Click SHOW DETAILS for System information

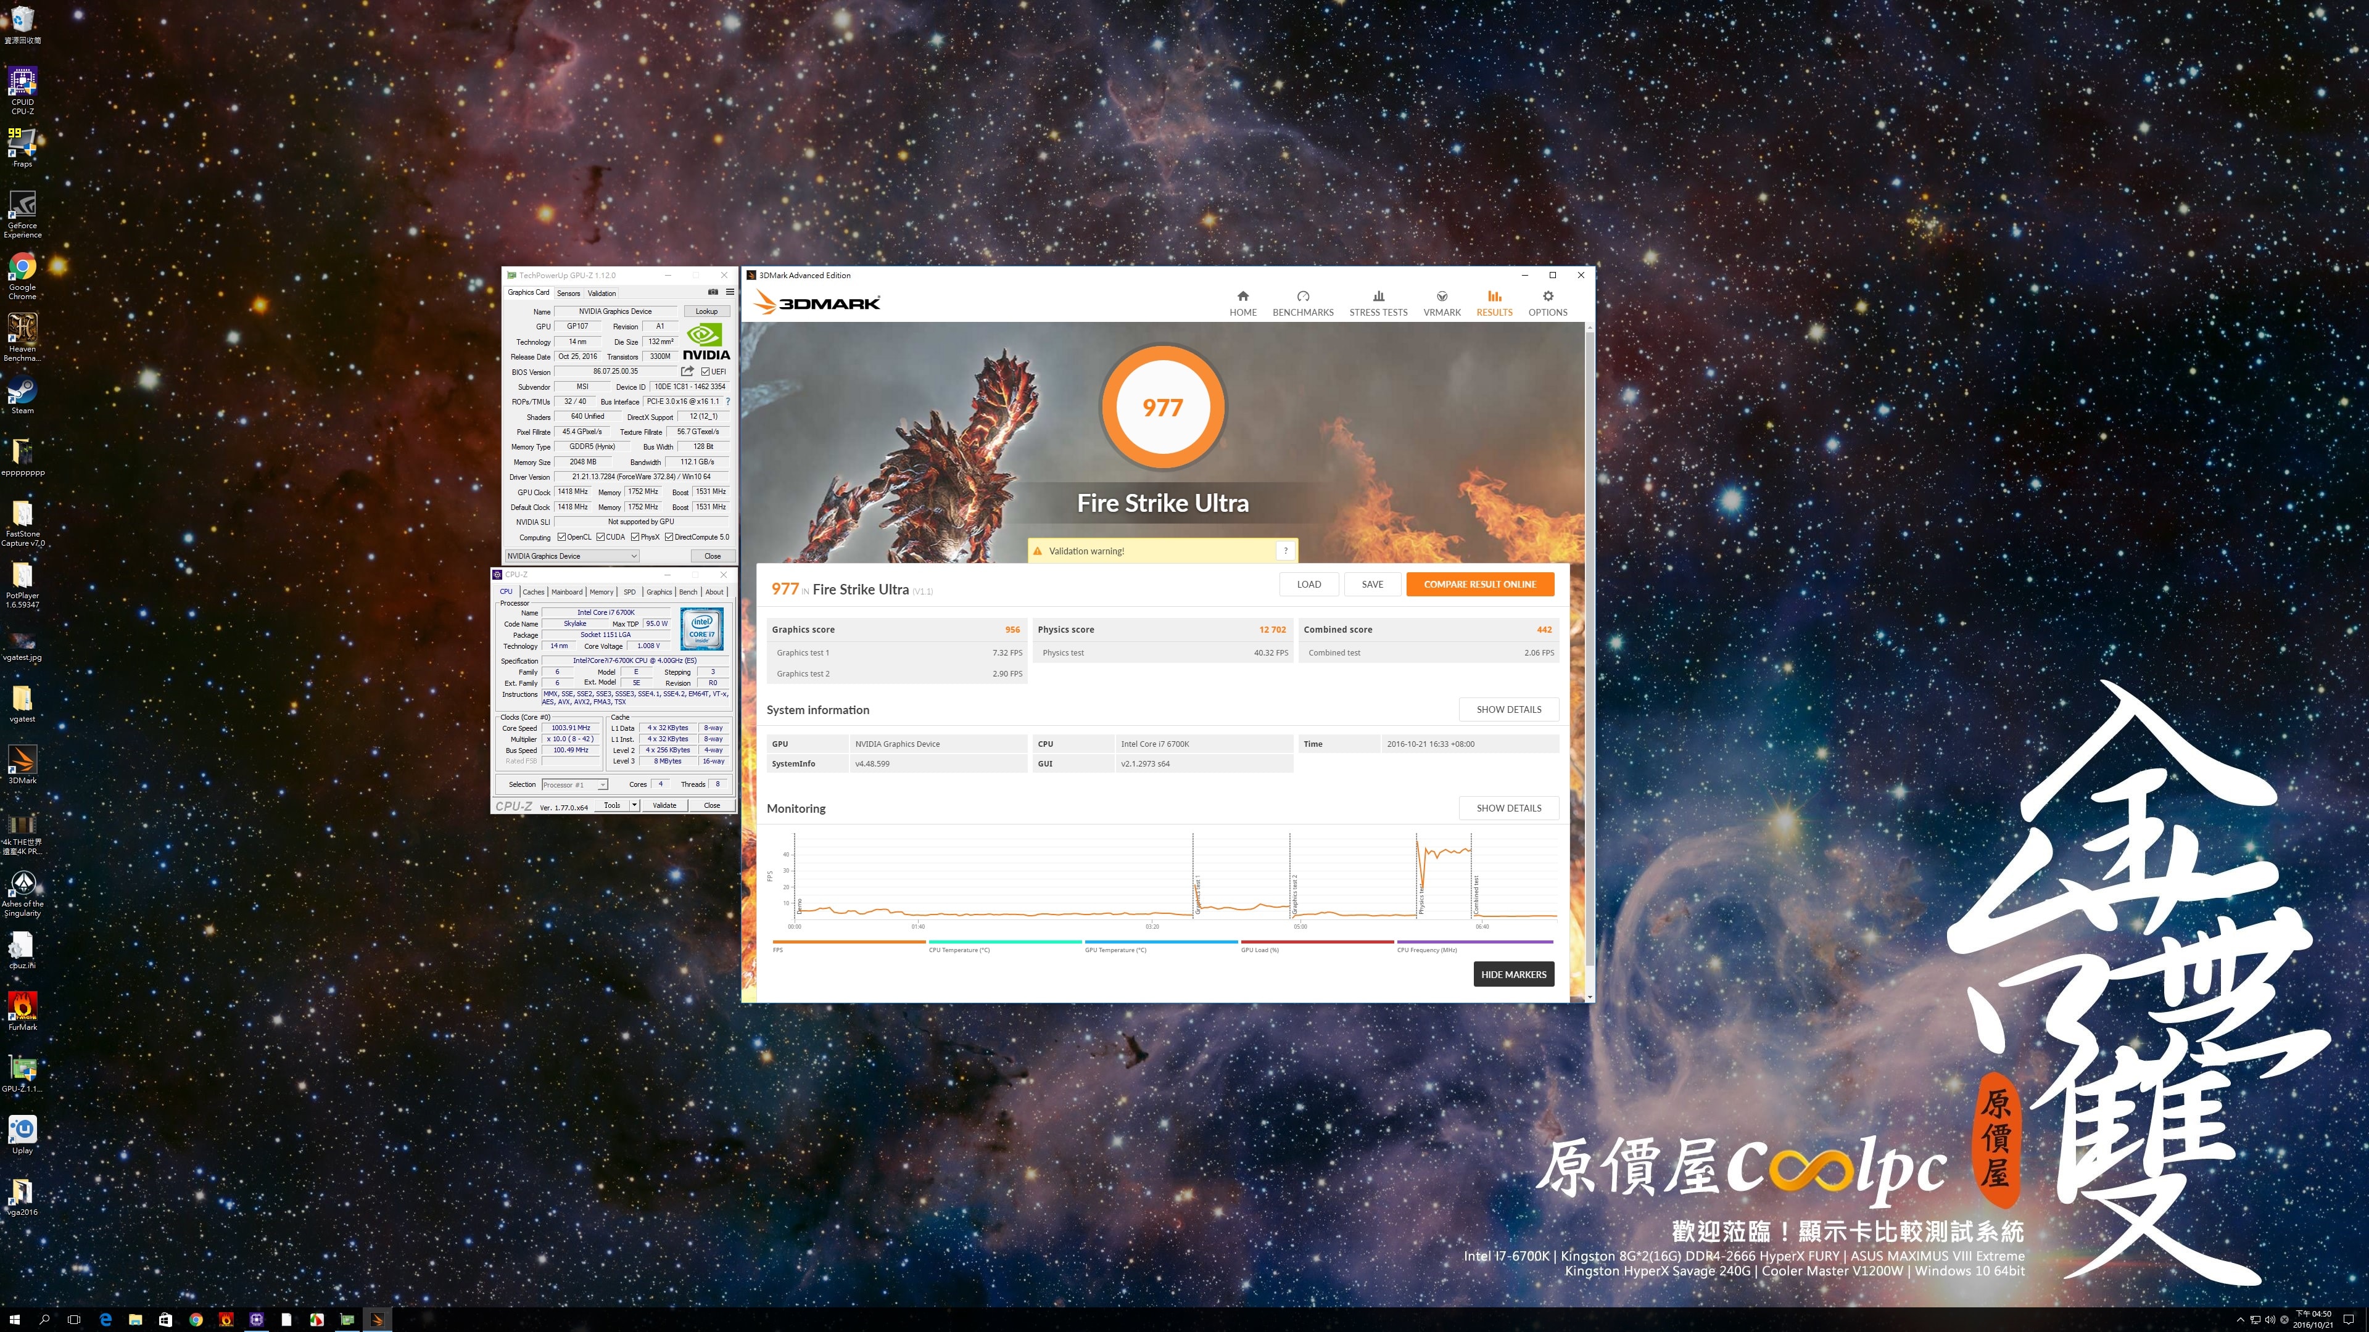tap(1508, 709)
